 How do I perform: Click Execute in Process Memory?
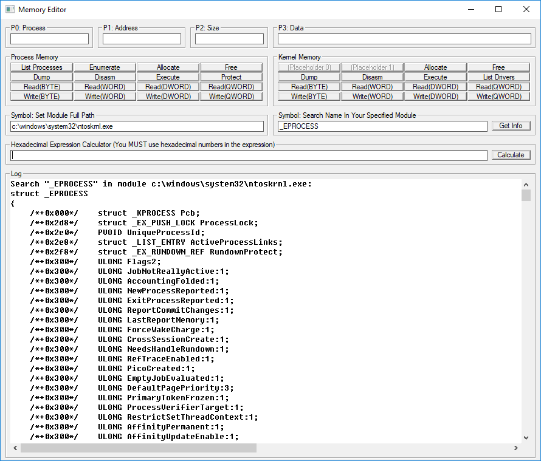(x=168, y=77)
